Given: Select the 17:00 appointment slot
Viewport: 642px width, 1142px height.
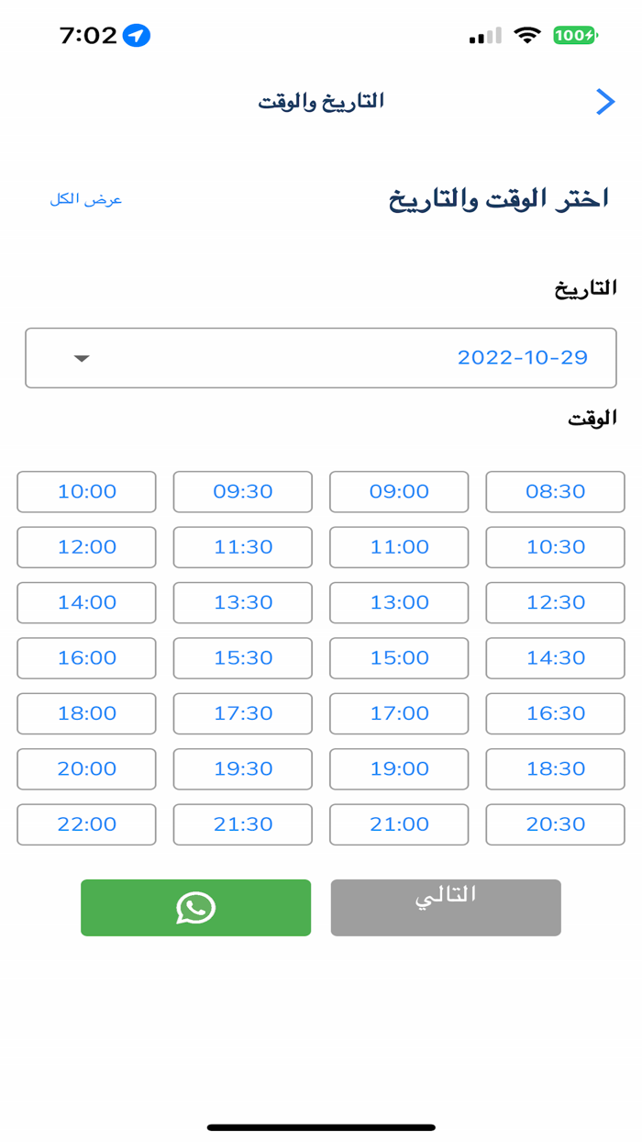Looking at the screenshot, I should point(399,713).
